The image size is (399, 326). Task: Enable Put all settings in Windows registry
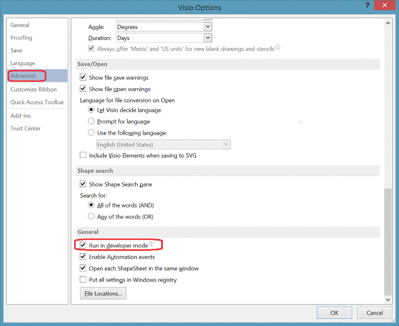pos(83,280)
